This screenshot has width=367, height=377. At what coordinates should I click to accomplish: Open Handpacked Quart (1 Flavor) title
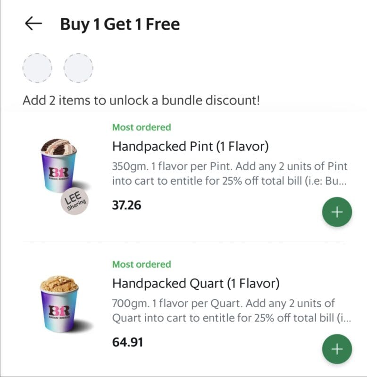coord(196,283)
